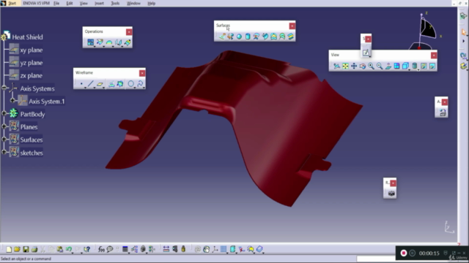This screenshot has width=469, height=263.
Task: Open the Tools menu
Action: pos(115,3)
